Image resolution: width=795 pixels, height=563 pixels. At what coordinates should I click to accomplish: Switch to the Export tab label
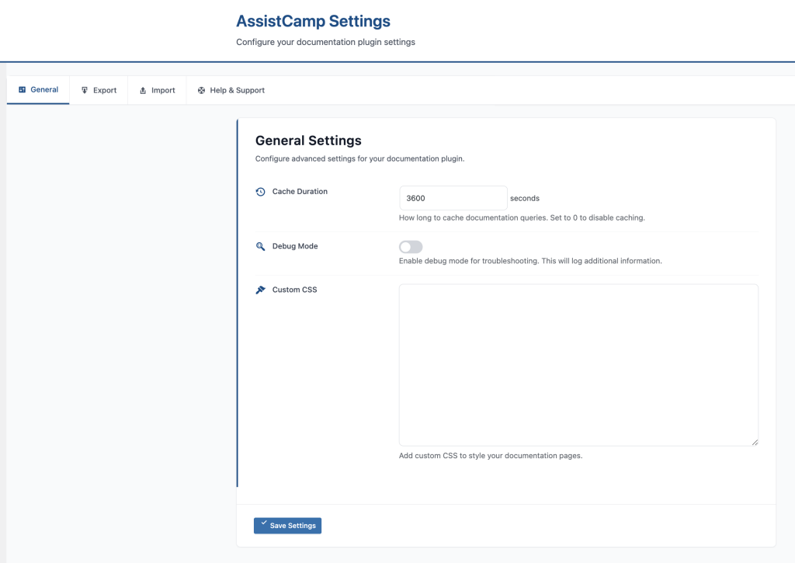(x=105, y=90)
